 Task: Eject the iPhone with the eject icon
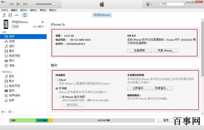point(43,22)
